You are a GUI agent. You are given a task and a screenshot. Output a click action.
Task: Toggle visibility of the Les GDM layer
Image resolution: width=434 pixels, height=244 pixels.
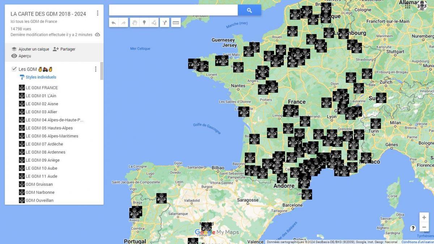(14, 69)
